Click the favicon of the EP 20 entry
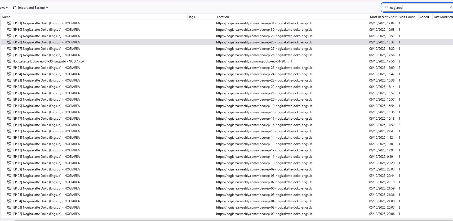 click(x=9, y=100)
